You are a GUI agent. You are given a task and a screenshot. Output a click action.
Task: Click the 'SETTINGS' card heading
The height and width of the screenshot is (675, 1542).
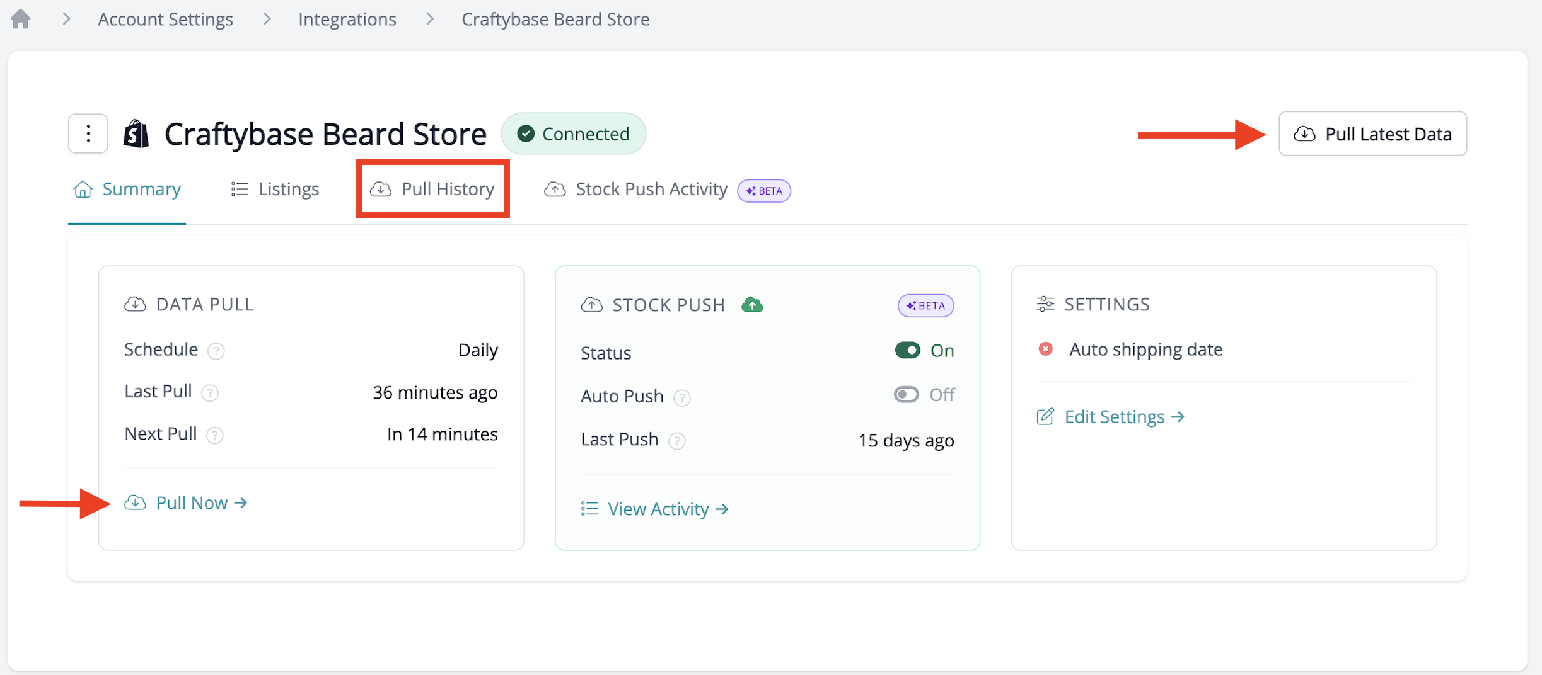click(x=1107, y=305)
